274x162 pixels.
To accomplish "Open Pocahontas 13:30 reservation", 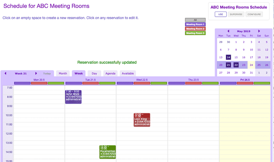I will 108,152.
